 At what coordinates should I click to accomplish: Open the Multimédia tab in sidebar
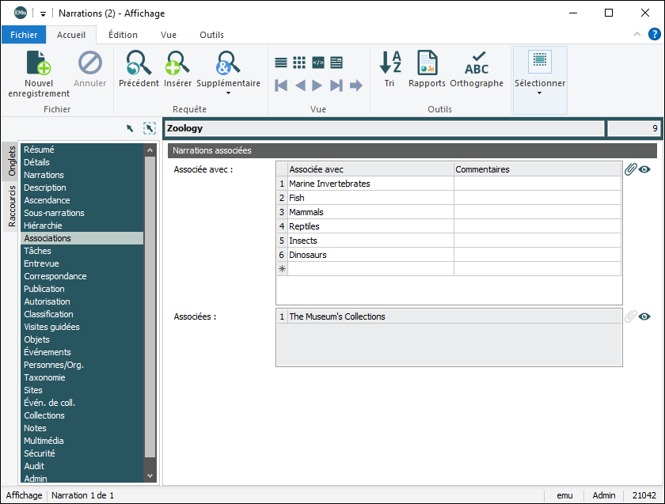(44, 441)
